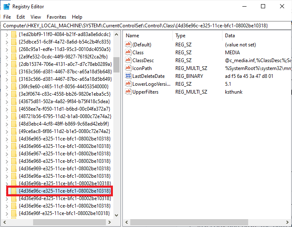Click folder icon of {3e3f0674-c83c-4558-bb26-9820e1eba5c5}

pyautogui.click(x=14, y=94)
